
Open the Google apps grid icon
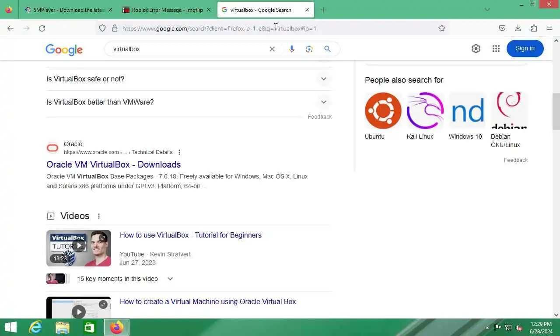(496, 49)
